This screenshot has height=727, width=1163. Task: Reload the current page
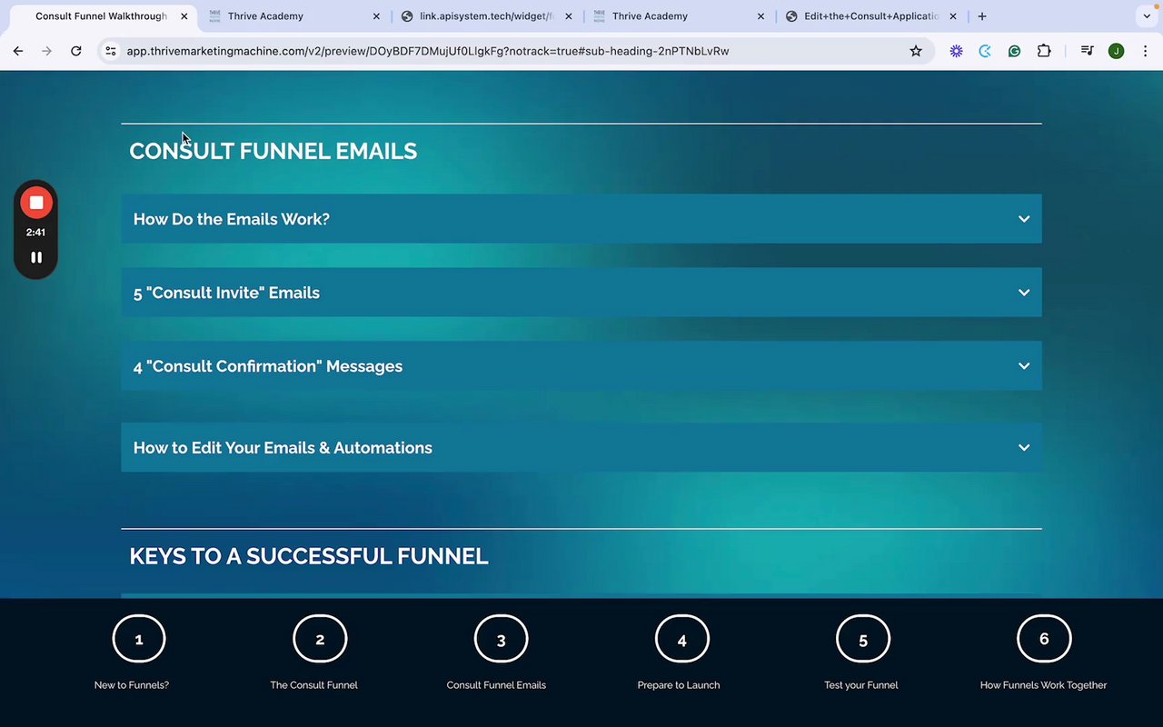tap(76, 51)
